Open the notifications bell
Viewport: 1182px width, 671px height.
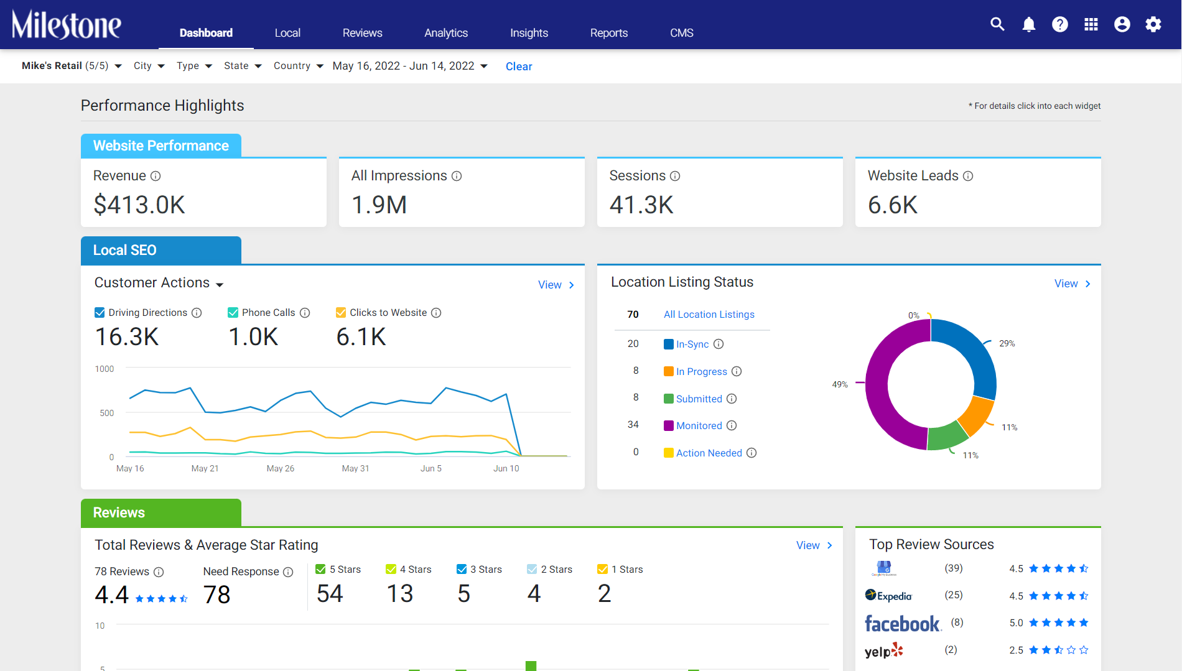[1029, 24]
